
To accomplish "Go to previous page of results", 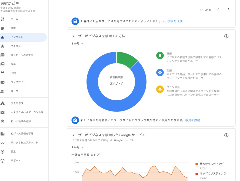I will click(x=218, y=9).
